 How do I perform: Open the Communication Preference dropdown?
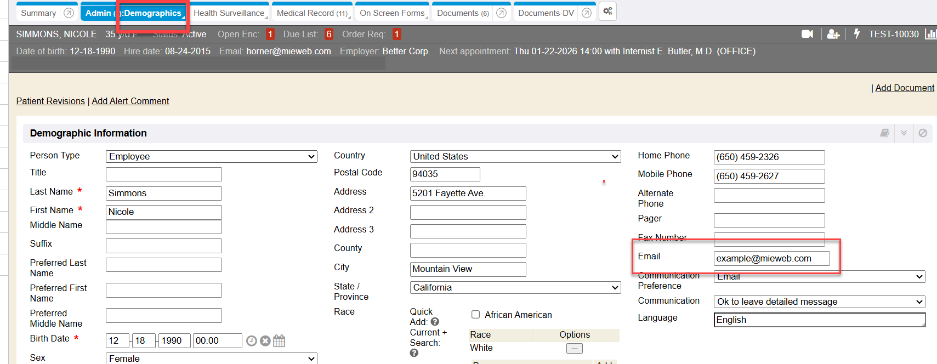[x=819, y=277]
